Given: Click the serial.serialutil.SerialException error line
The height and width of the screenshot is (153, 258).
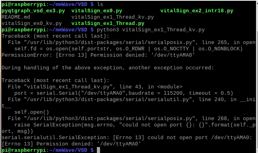Looking at the screenshot, I should (x=127, y=141).
